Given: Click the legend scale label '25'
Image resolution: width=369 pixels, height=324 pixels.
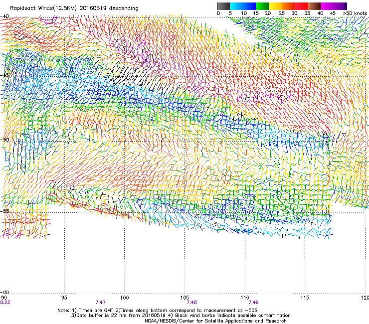Looking at the screenshot, I should pos(282,13).
